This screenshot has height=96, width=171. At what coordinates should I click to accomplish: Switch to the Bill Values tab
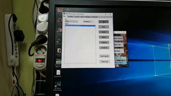point(88,17)
